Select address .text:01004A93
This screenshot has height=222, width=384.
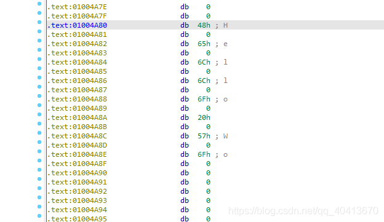point(77,200)
